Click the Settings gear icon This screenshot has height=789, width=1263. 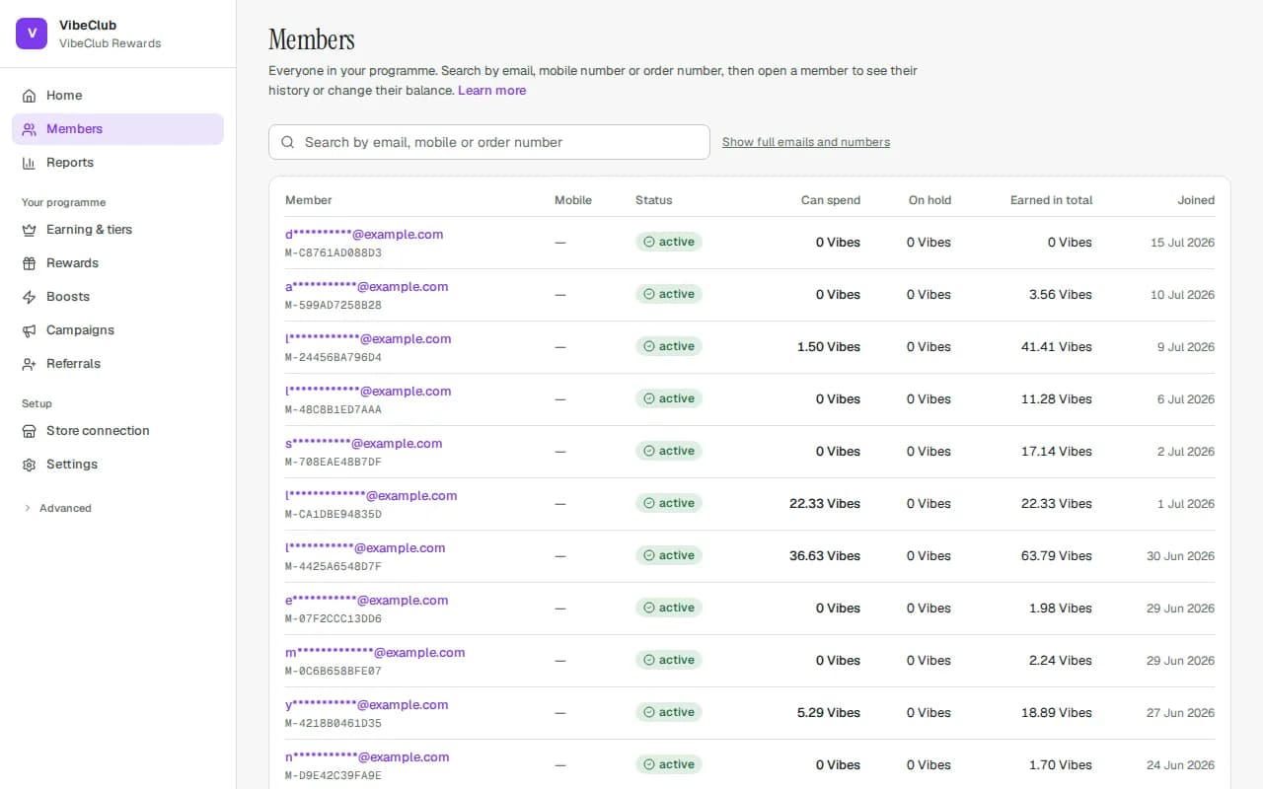pyautogui.click(x=30, y=465)
